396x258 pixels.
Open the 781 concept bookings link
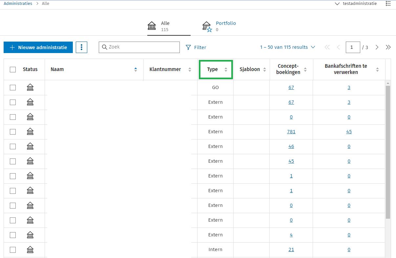pyautogui.click(x=291, y=132)
